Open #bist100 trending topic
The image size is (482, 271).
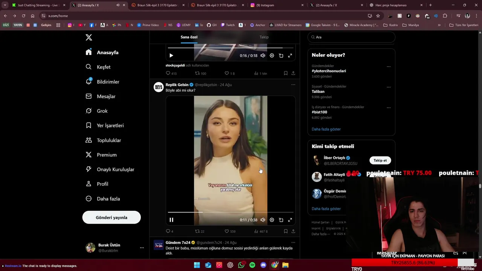pyautogui.click(x=319, y=112)
